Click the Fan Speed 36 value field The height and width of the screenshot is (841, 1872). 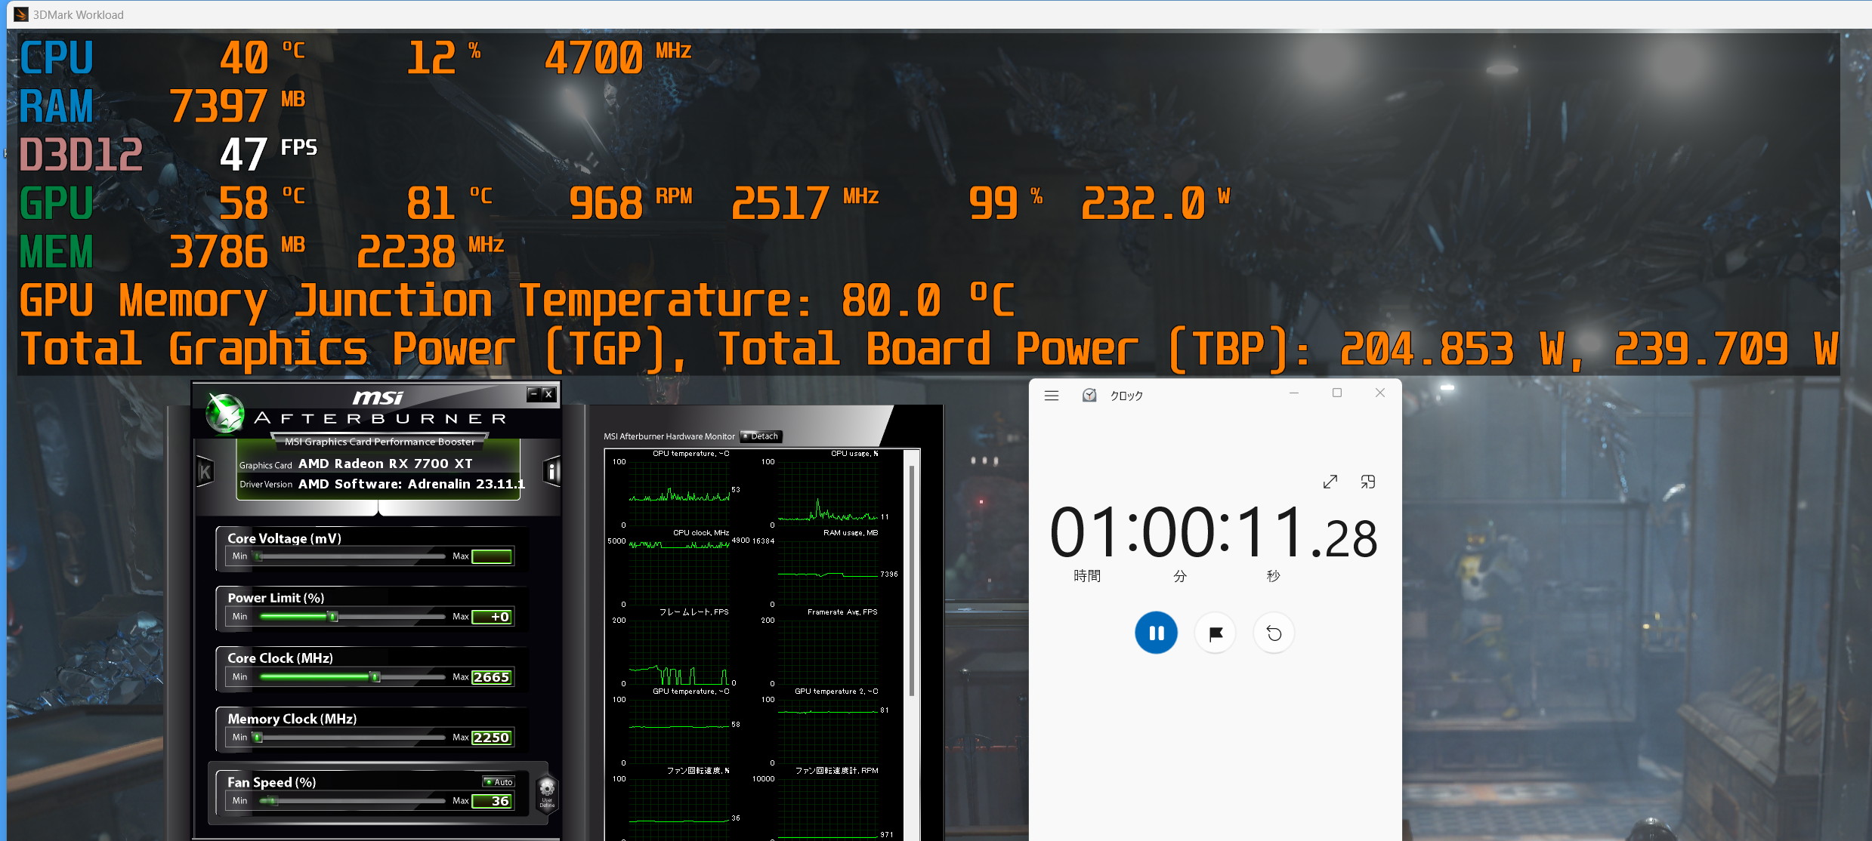(x=492, y=801)
